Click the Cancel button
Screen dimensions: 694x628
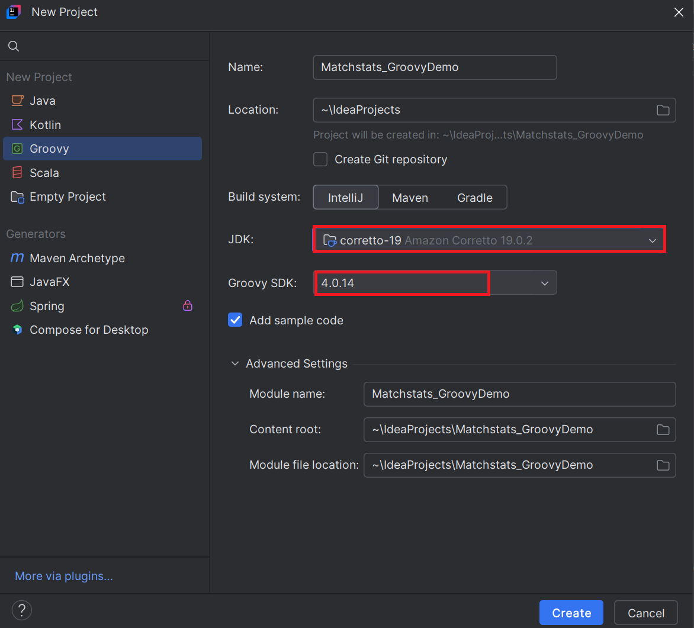point(646,613)
